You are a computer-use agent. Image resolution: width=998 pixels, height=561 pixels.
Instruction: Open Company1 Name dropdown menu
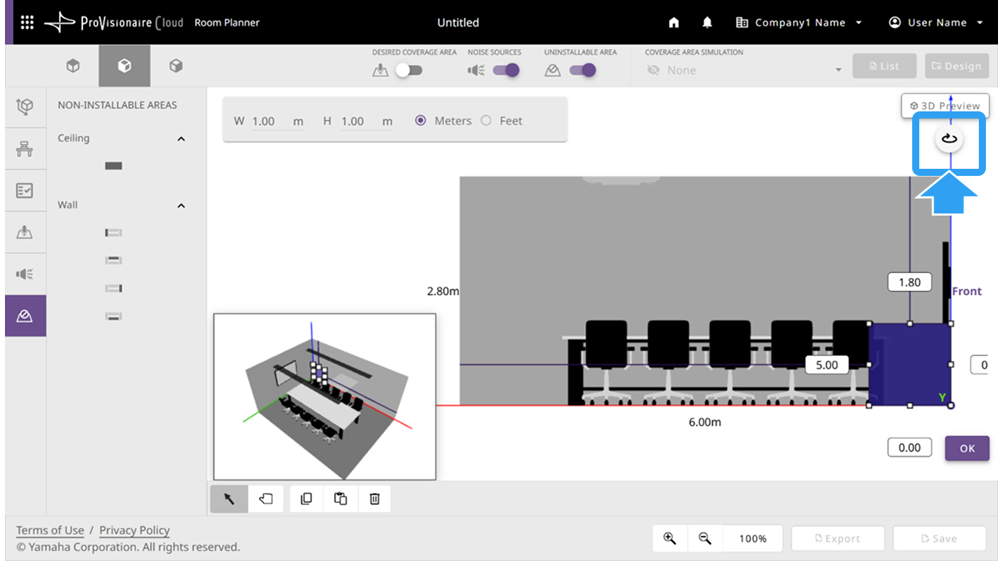(799, 23)
